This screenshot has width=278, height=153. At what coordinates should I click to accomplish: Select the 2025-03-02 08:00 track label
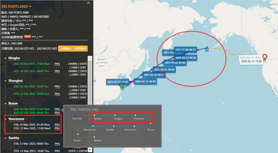pos(175,63)
